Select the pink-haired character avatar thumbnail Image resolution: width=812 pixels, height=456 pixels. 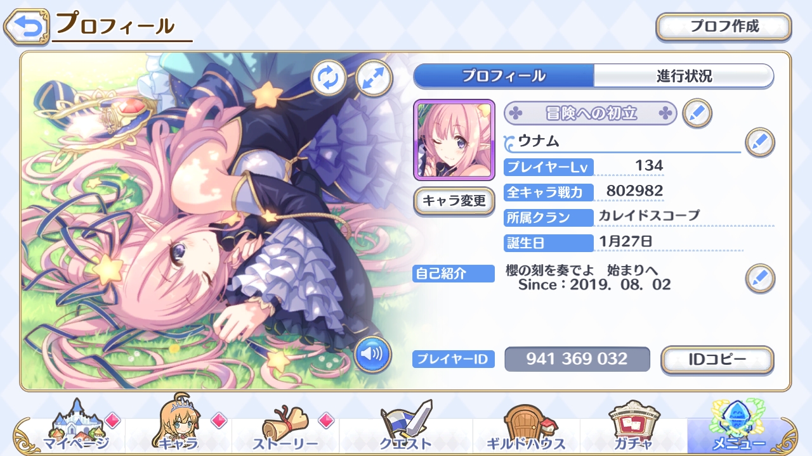point(454,140)
